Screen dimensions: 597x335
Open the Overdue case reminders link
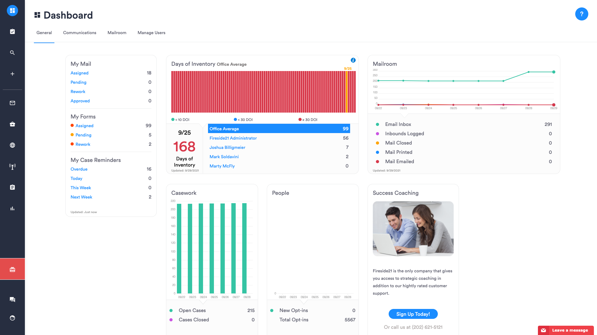click(x=79, y=169)
